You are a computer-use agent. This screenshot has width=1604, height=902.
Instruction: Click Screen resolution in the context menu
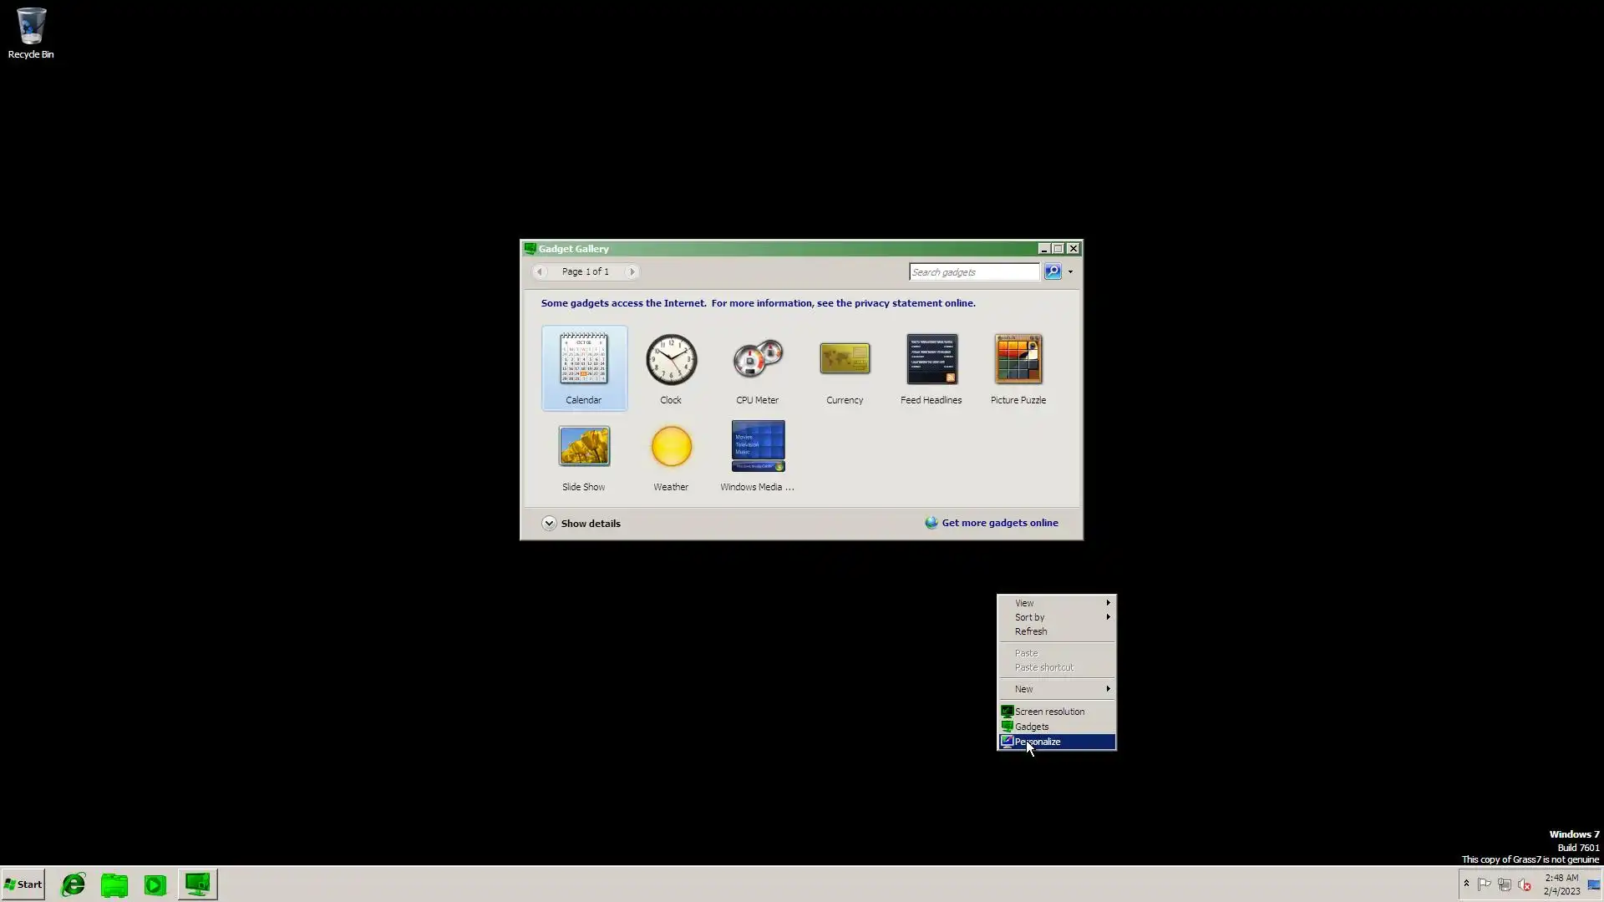[1049, 712]
